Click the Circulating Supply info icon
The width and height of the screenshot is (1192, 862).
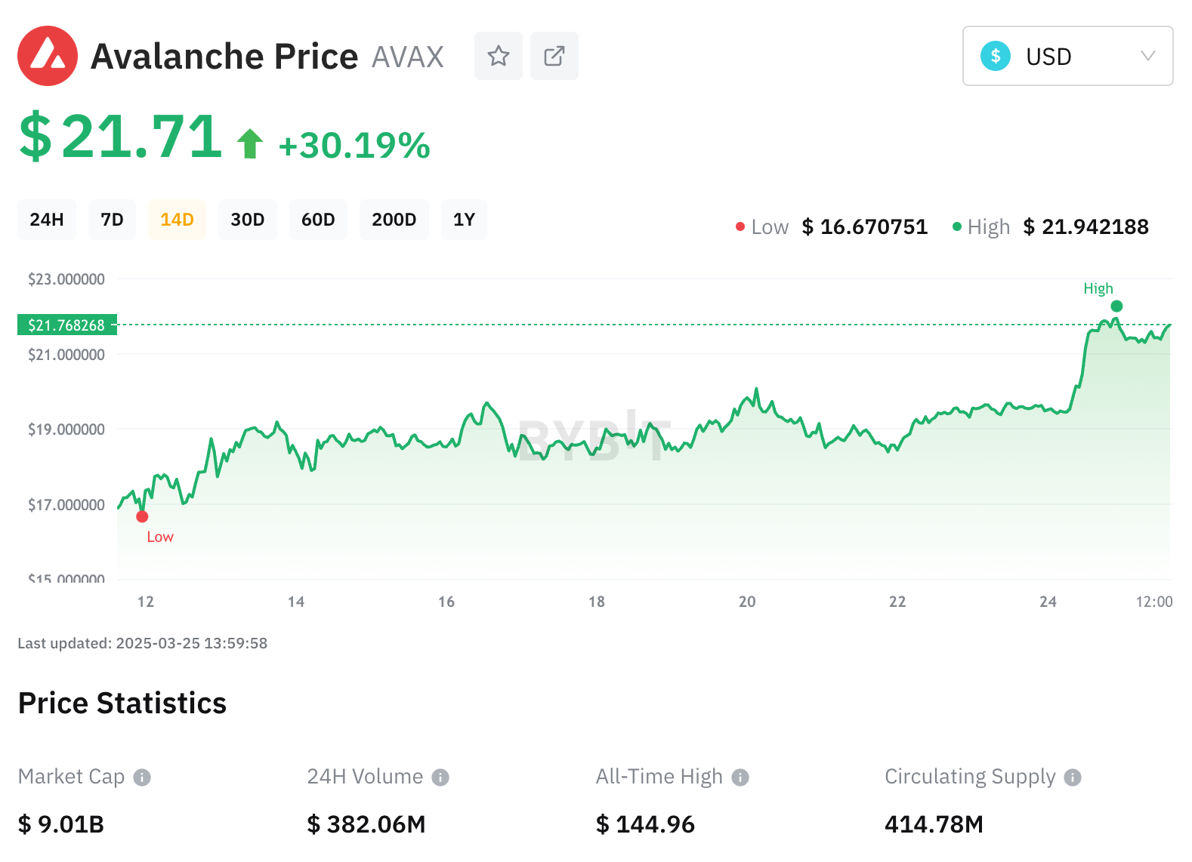coord(1073,777)
